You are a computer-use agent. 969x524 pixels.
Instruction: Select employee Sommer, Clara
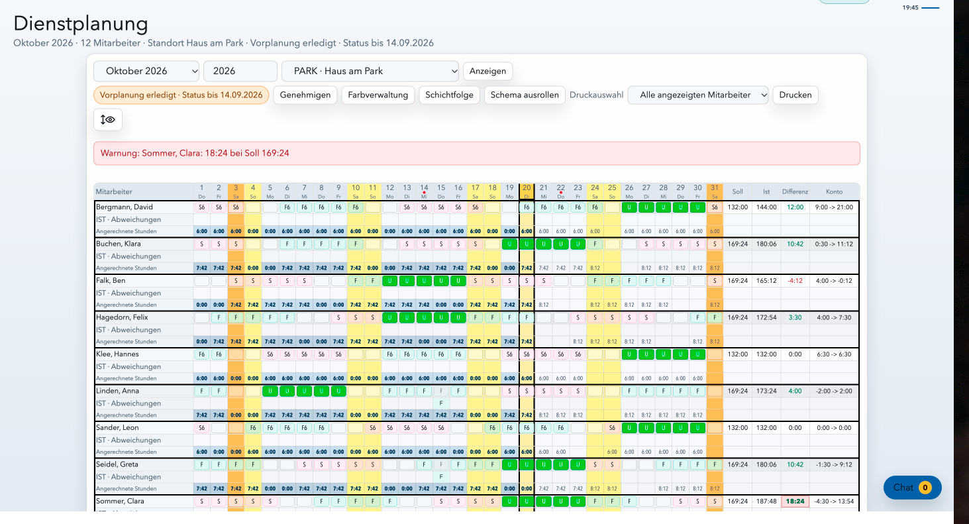click(120, 501)
